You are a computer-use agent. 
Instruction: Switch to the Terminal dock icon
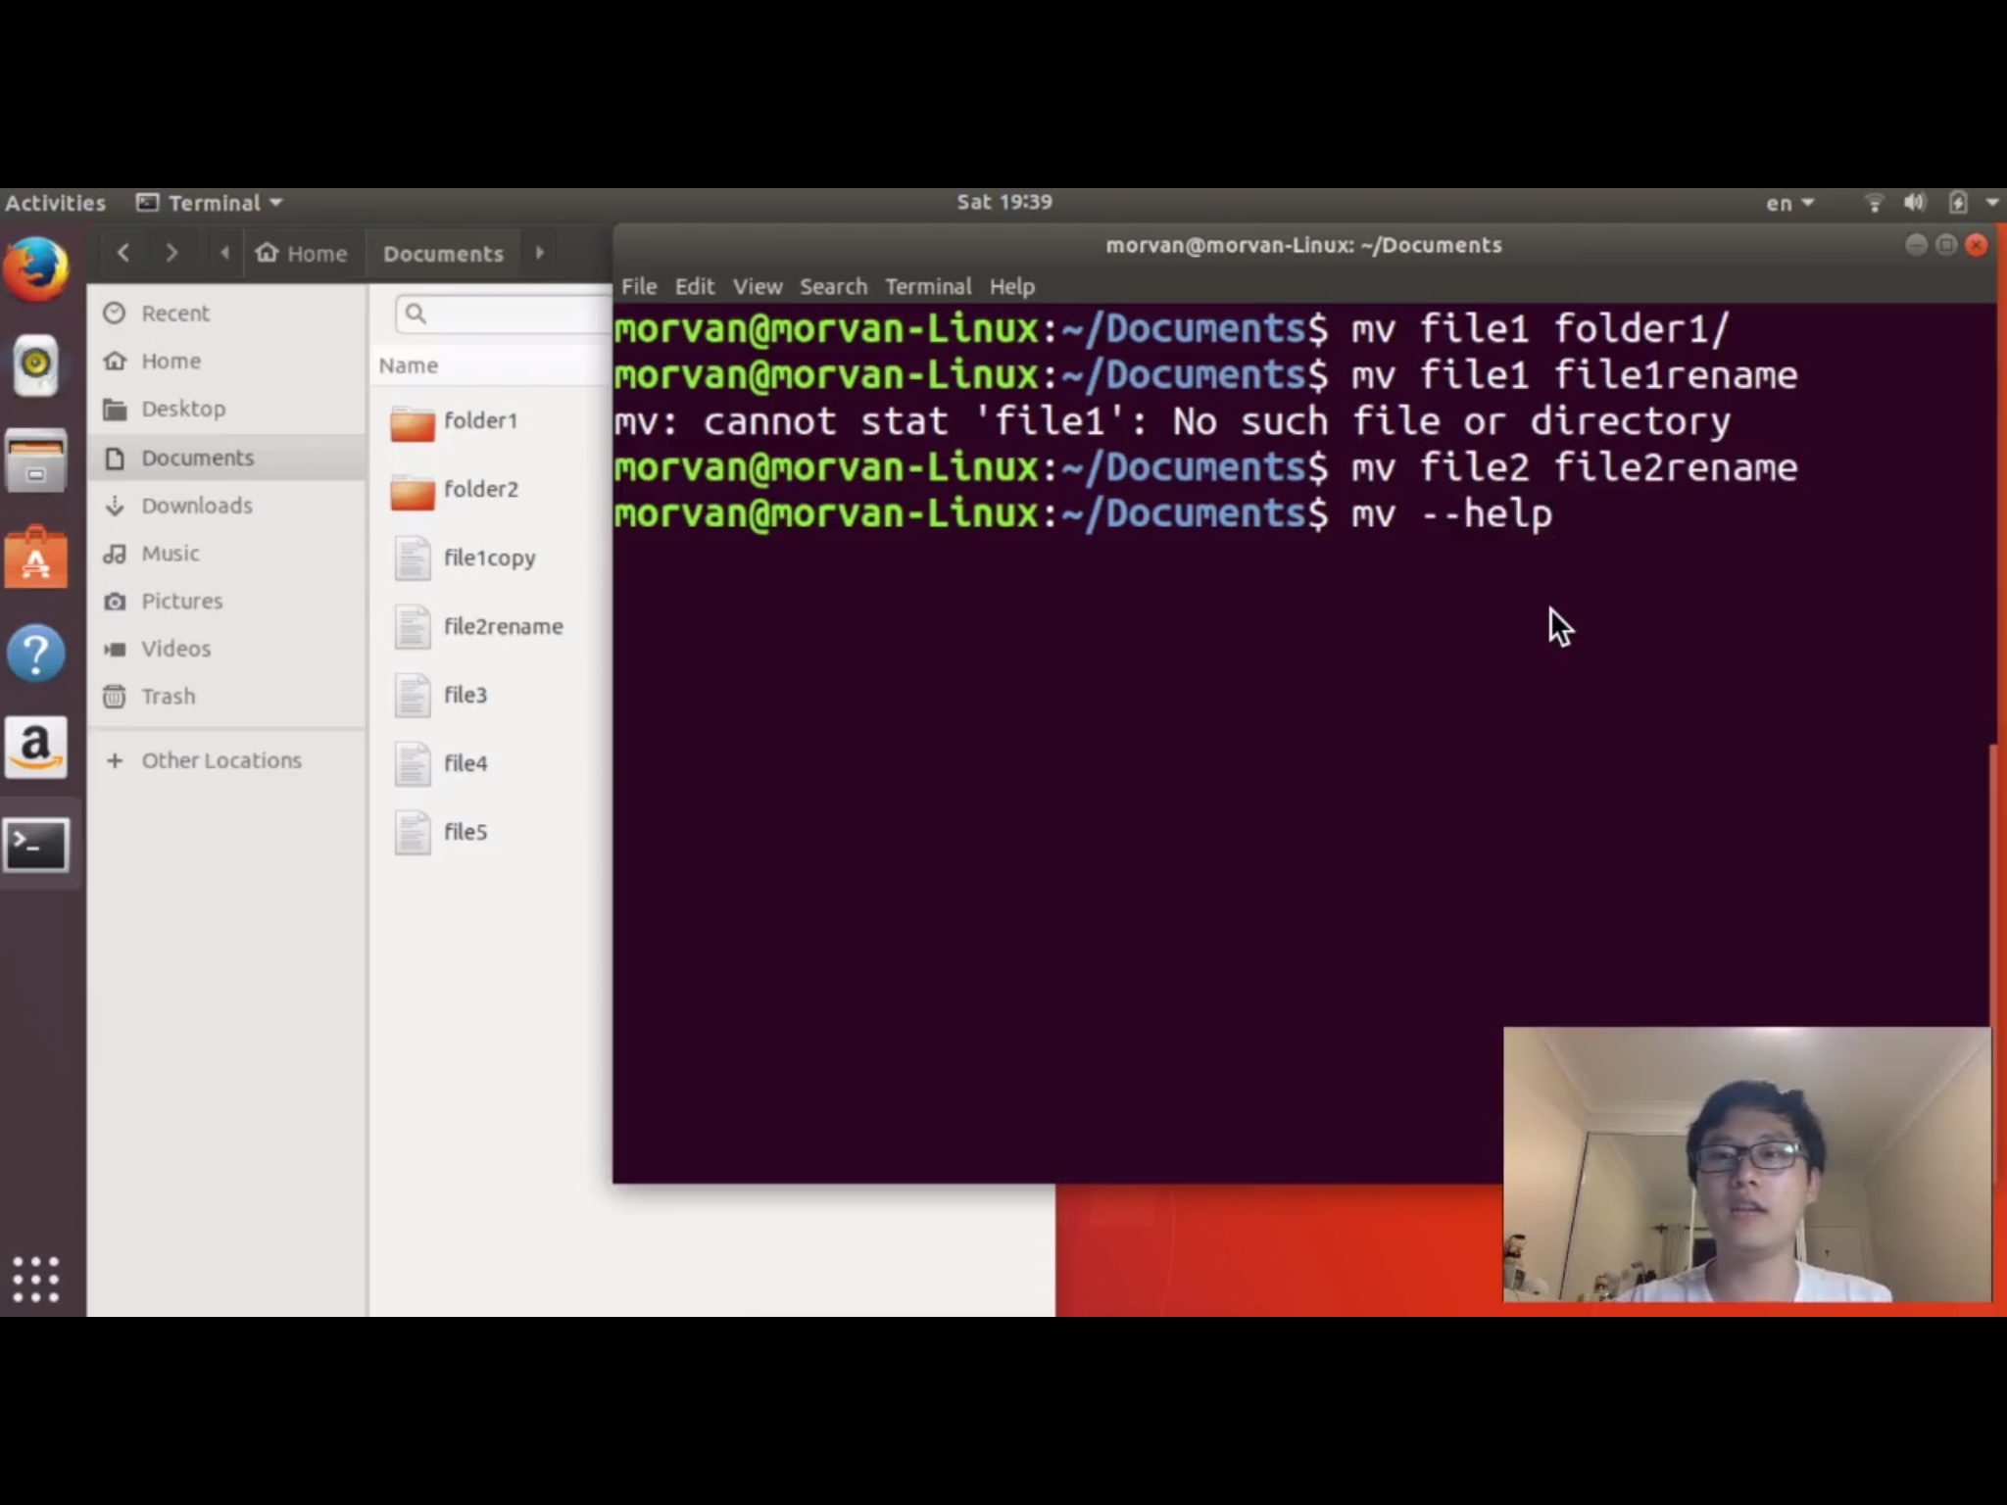[37, 844]
